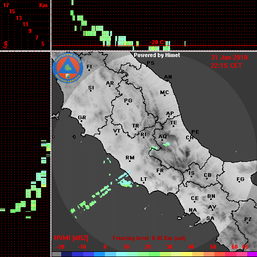257x257 pixels.
Task: Click the 22:15 CET timestamp
Action: pos(226,66)
